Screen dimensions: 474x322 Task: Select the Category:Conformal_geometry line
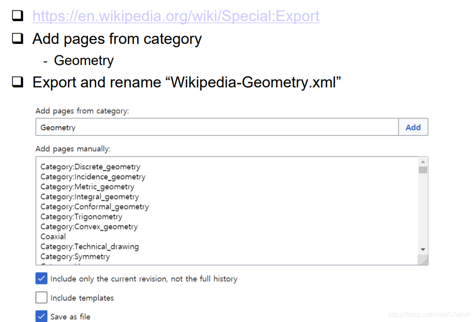coord(95,207)
